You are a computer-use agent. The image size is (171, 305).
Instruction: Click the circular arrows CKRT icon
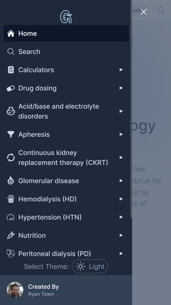click(x=11, y=158)
